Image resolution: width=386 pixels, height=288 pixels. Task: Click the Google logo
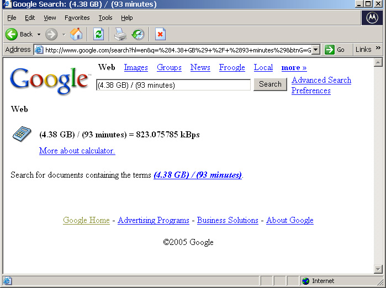pos(50,81)
